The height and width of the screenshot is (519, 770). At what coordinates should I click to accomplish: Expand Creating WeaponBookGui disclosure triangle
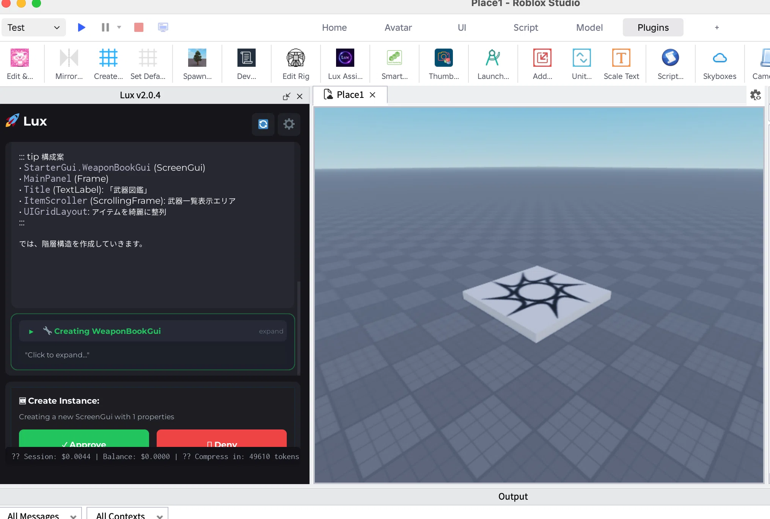pos(31,332)
